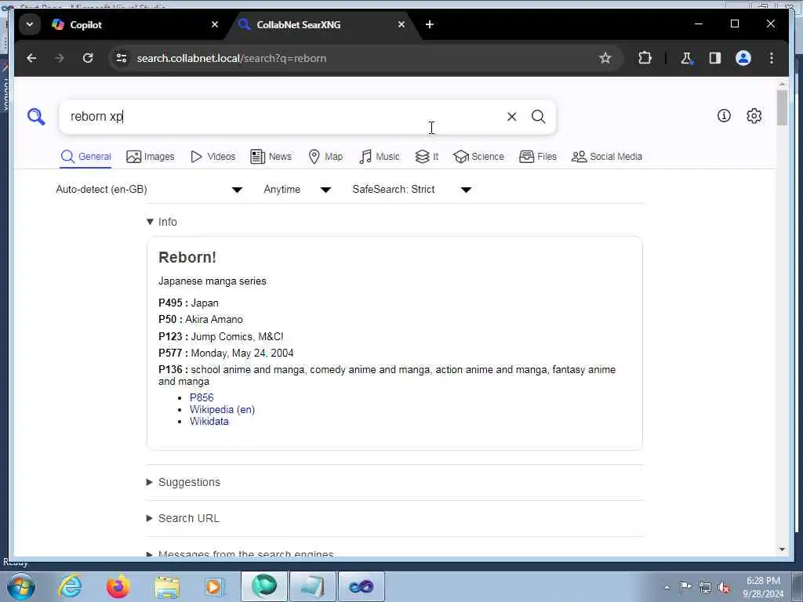Screen dimensions: 803x602
Task: Click the Reborn! infobox heading
Action: (187, 257)
